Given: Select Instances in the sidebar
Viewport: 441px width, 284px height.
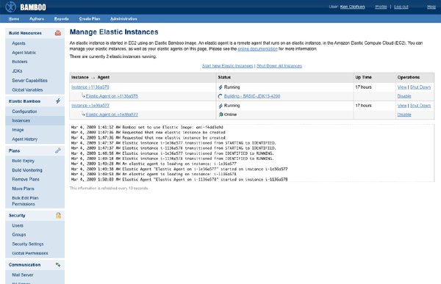Looking at the screenshot, I should pyautogui.click(x=21, y=120).
